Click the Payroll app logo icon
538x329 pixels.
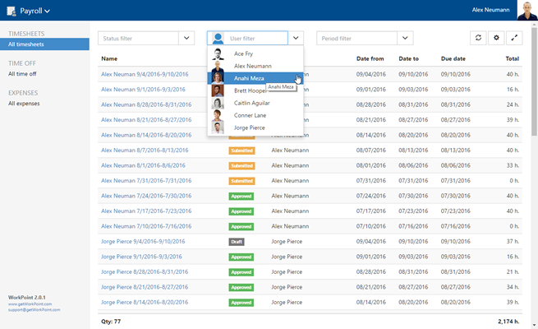pos(12,11)
